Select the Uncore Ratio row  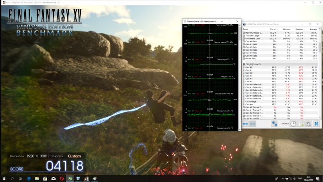pyautogui.click(x=280, y=58)
